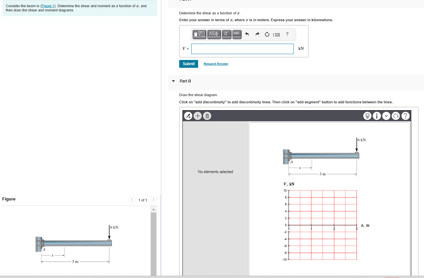The width and height of the screenshot is (424, 278).
Task: Open the chevron dropdown in diagram toolbar
Action: click(x=386, y=116)
